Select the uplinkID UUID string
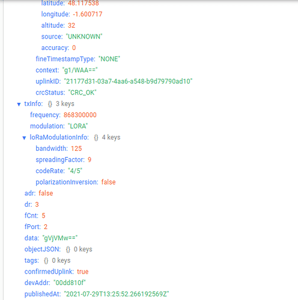 pos(128,81)
